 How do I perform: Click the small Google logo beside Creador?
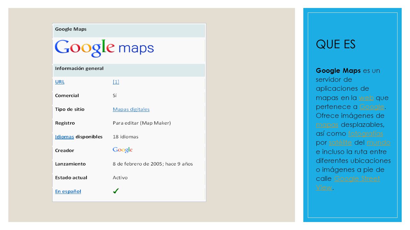123,150
